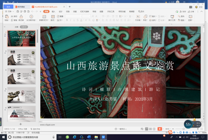Click the orange Play slideshow button in status bar
The width and height of the screenshot is (208, 140).
coord(160,129)
